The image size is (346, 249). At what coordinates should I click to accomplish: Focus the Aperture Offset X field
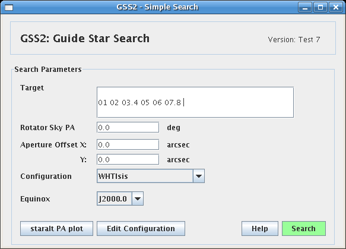point(128,145)
